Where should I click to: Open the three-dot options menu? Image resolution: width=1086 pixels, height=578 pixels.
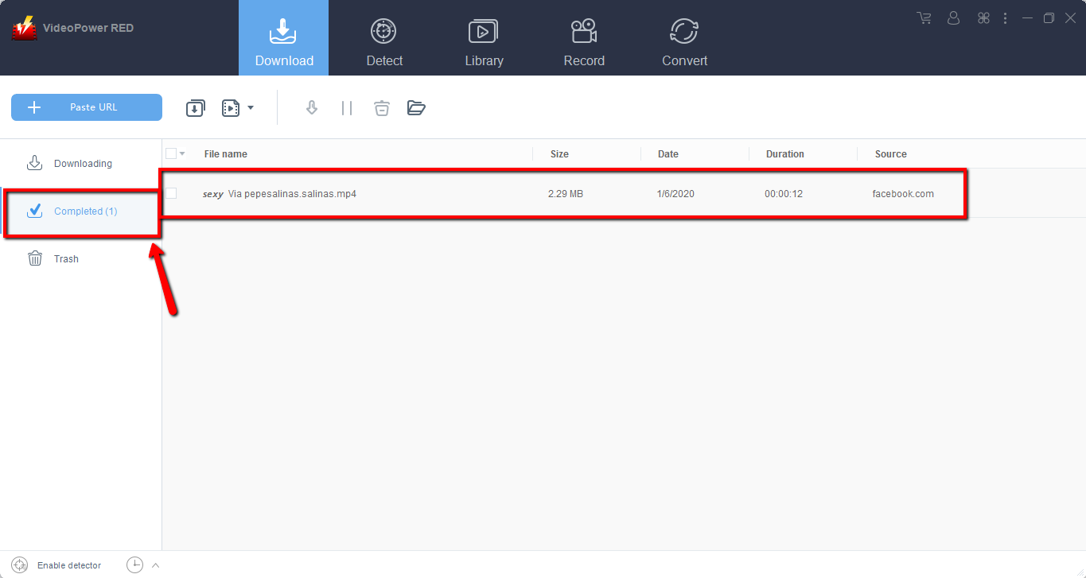coord(1005,17)
